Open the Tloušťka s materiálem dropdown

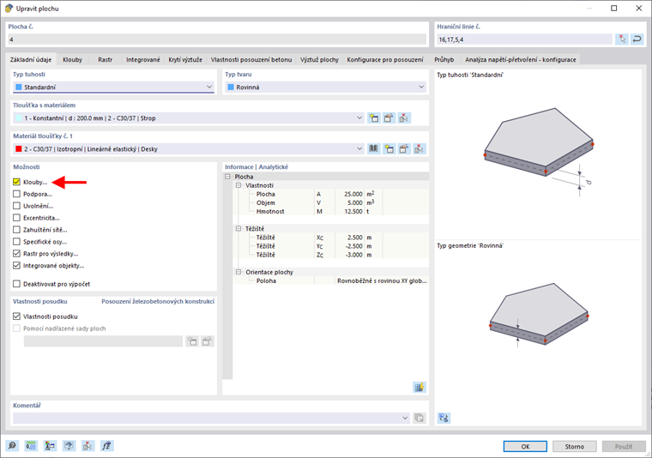(x=189, y=118)
